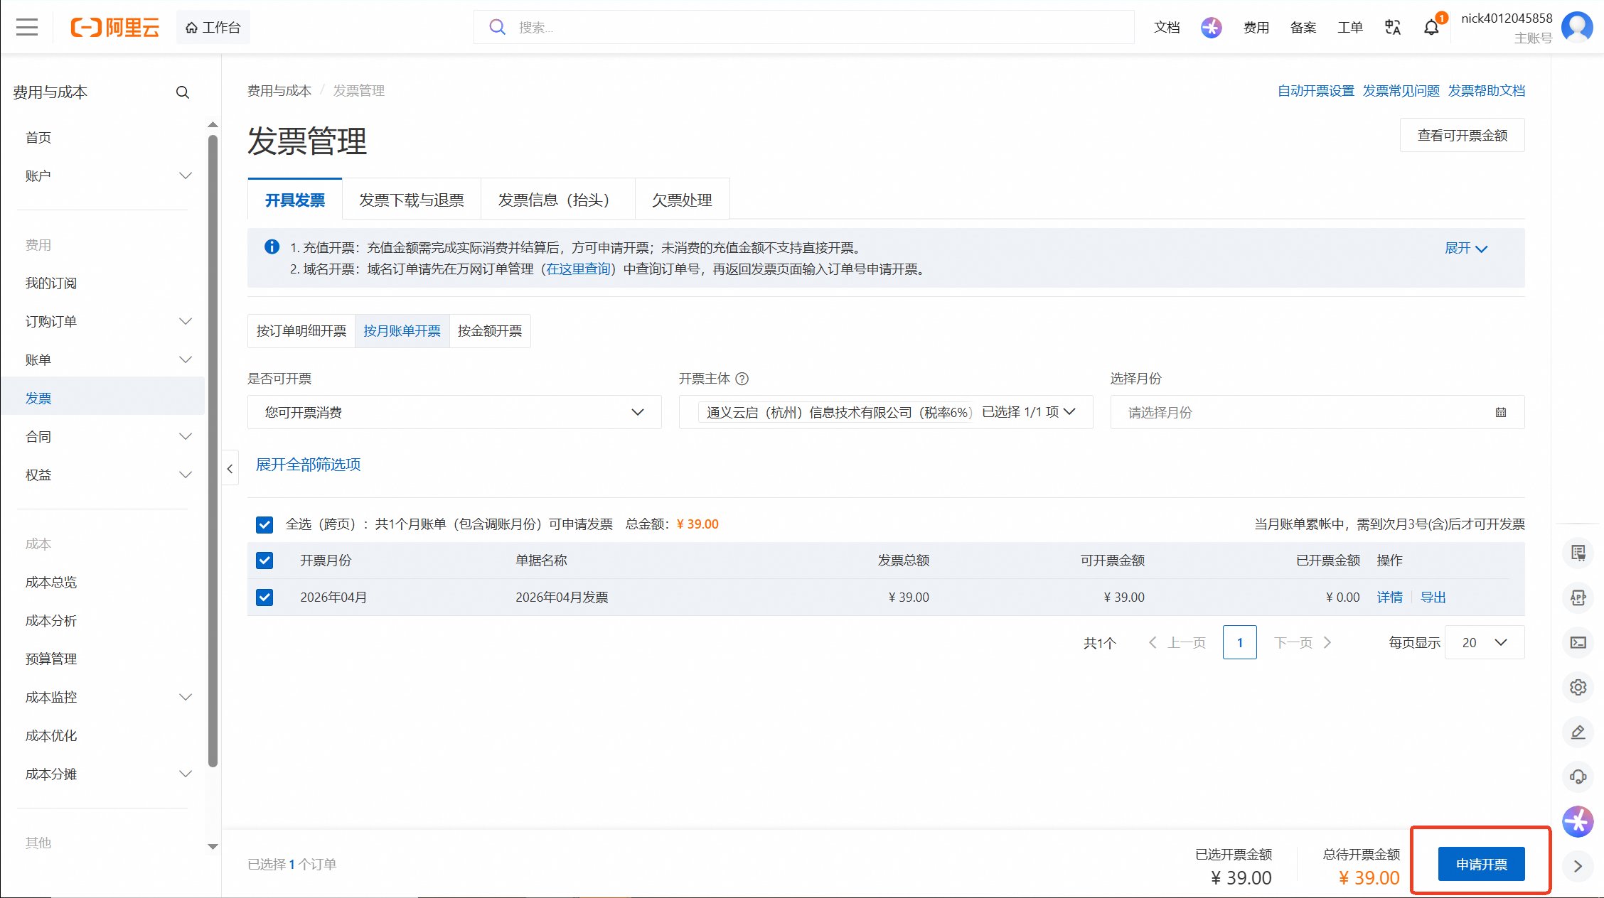Switch to 欠票处理 tab
Viewport: 1604px width, 898px height.
tap(682, 200)
